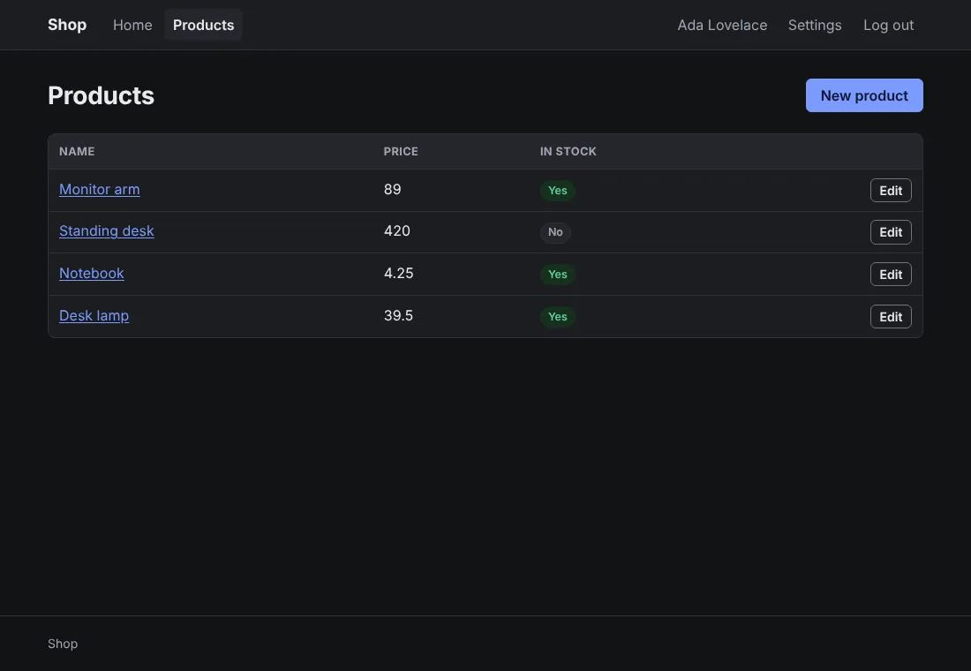This screenshot has width=971, height=671.
Task: Click the price value 4.25
Action: [398, 273]
